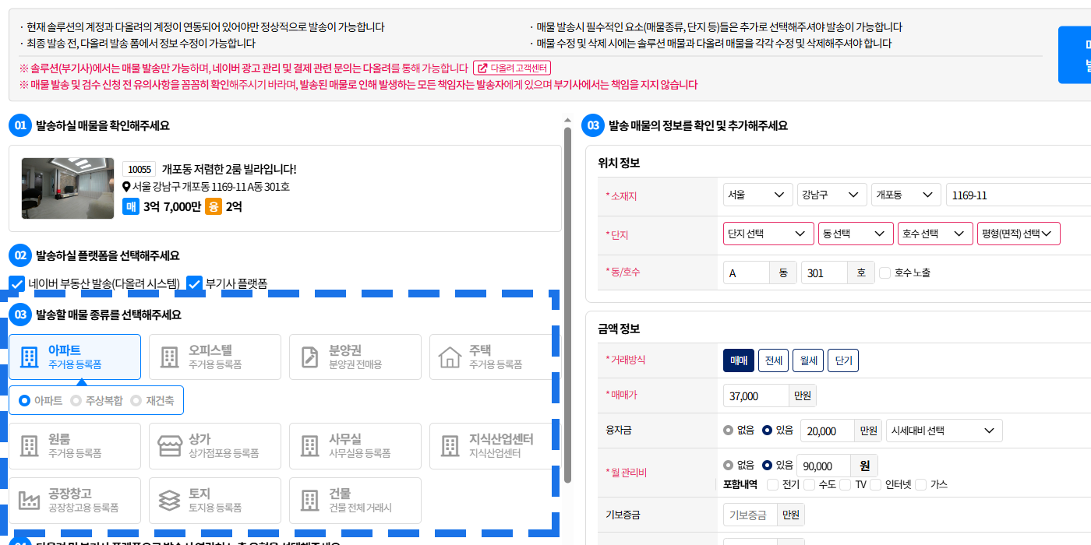Select the 공장창고 factory icon
The height and width of the screenshot is (545, 1091).
pyautogui.click(x=29, y=500)
